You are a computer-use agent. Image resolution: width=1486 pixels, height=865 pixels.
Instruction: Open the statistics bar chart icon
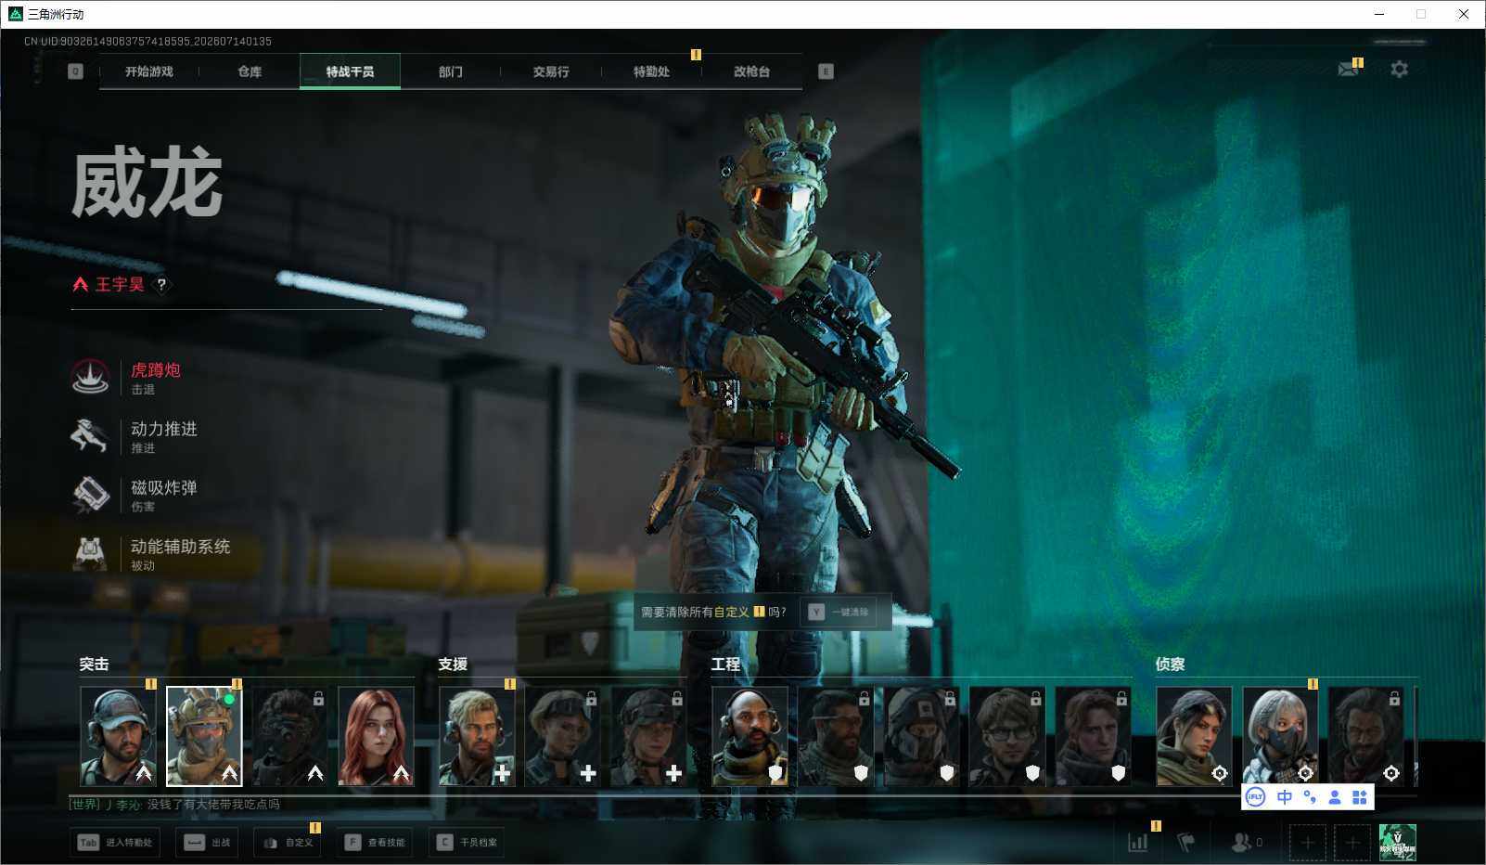click(1138, 842)
